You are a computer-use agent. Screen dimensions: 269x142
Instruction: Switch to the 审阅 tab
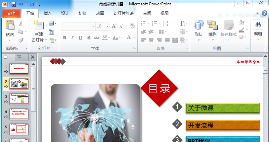pos(147,13)
